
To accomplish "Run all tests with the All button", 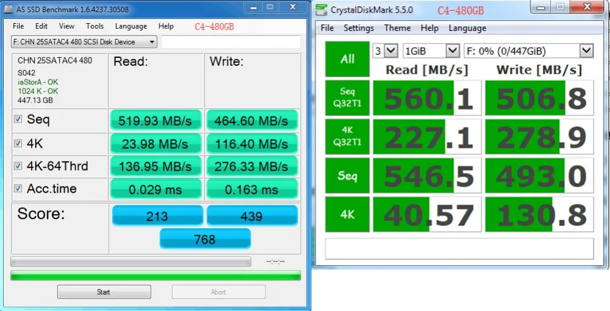I will (348, 59).
